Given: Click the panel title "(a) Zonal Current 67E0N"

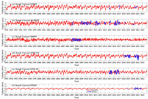Looking at the screenshot, I should [24, 4].
